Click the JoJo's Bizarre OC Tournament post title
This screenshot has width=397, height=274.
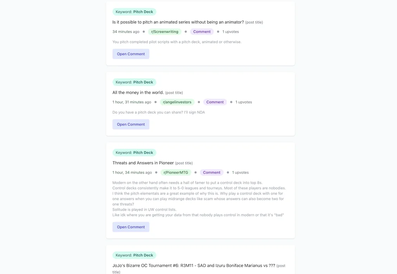click(193, 265)
